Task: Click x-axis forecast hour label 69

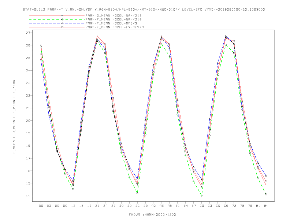Action: (x=226, y=206)
